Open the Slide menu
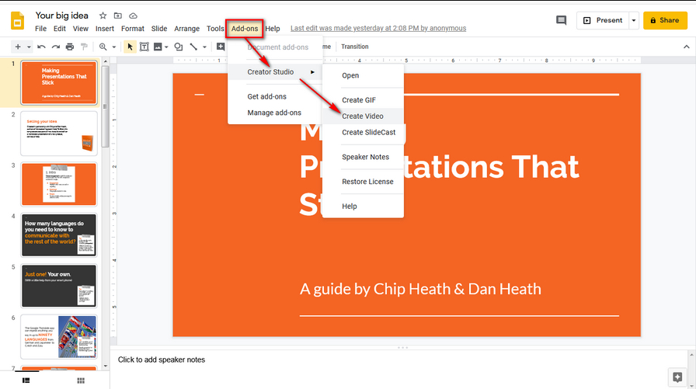The width and height of the screenshot is (696, 389). coord(159,29)
